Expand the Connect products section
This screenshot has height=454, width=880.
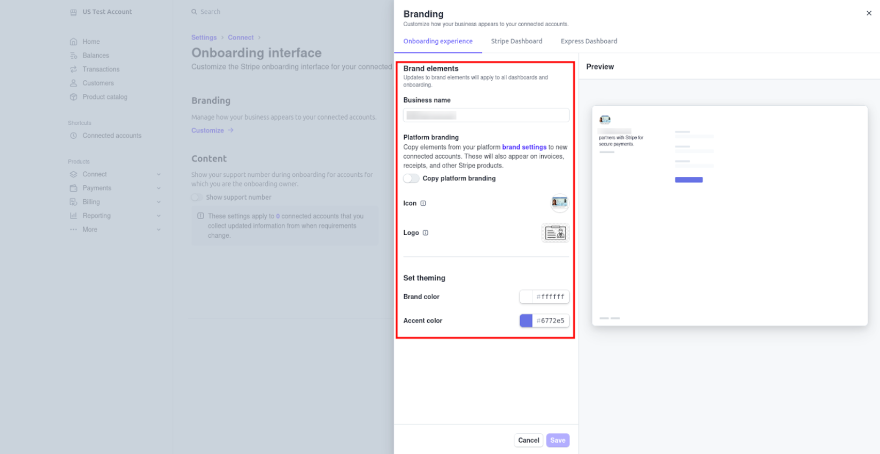point(159,175)
